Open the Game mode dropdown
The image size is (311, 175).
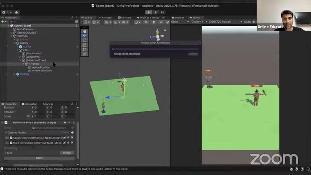(180, 22)
